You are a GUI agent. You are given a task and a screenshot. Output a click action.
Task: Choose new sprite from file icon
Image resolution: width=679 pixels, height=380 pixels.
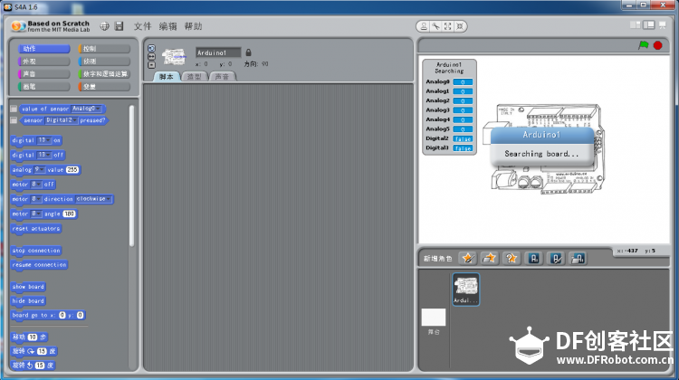click(489, 259)
